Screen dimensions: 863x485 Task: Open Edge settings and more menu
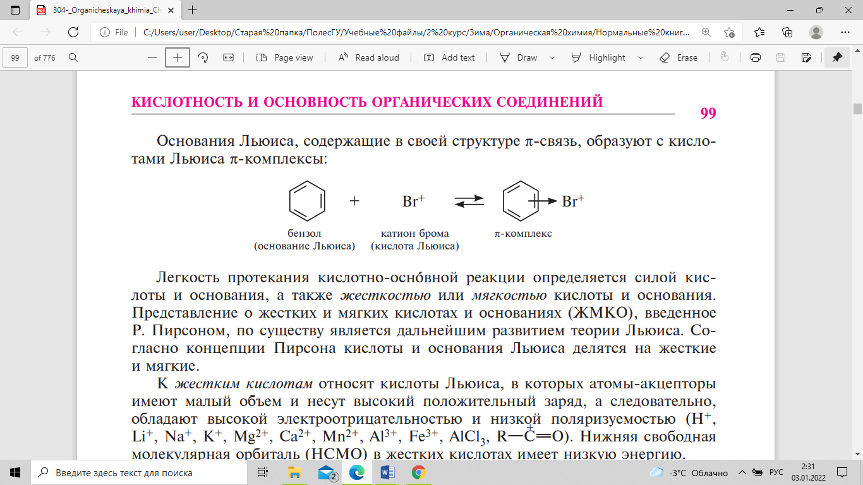pos(845,32)
